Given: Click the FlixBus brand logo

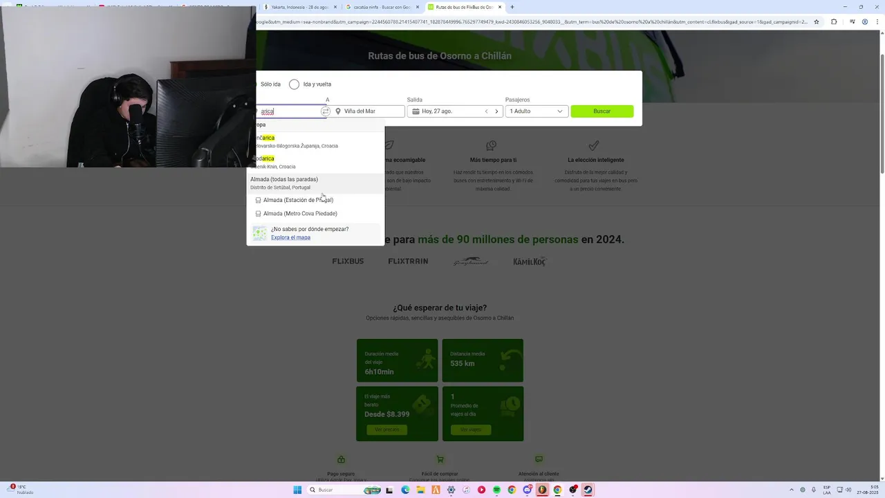Looking at the screenshot, I should (x=348, y=261).
